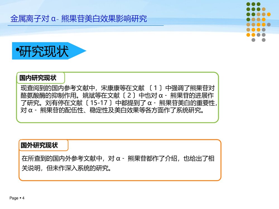Click the line 关说明，但未作深入系统的研究
The width and height of the screenshot is (279, 209).
point(66,168)
